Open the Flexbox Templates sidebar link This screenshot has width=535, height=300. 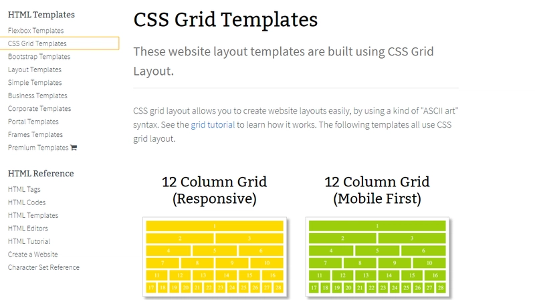pos(36,31)
